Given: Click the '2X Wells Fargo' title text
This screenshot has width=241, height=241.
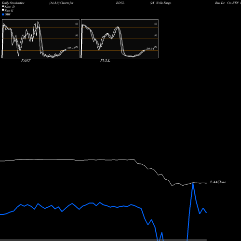Looking at the screenshot, I should click(x=161, y=3).
